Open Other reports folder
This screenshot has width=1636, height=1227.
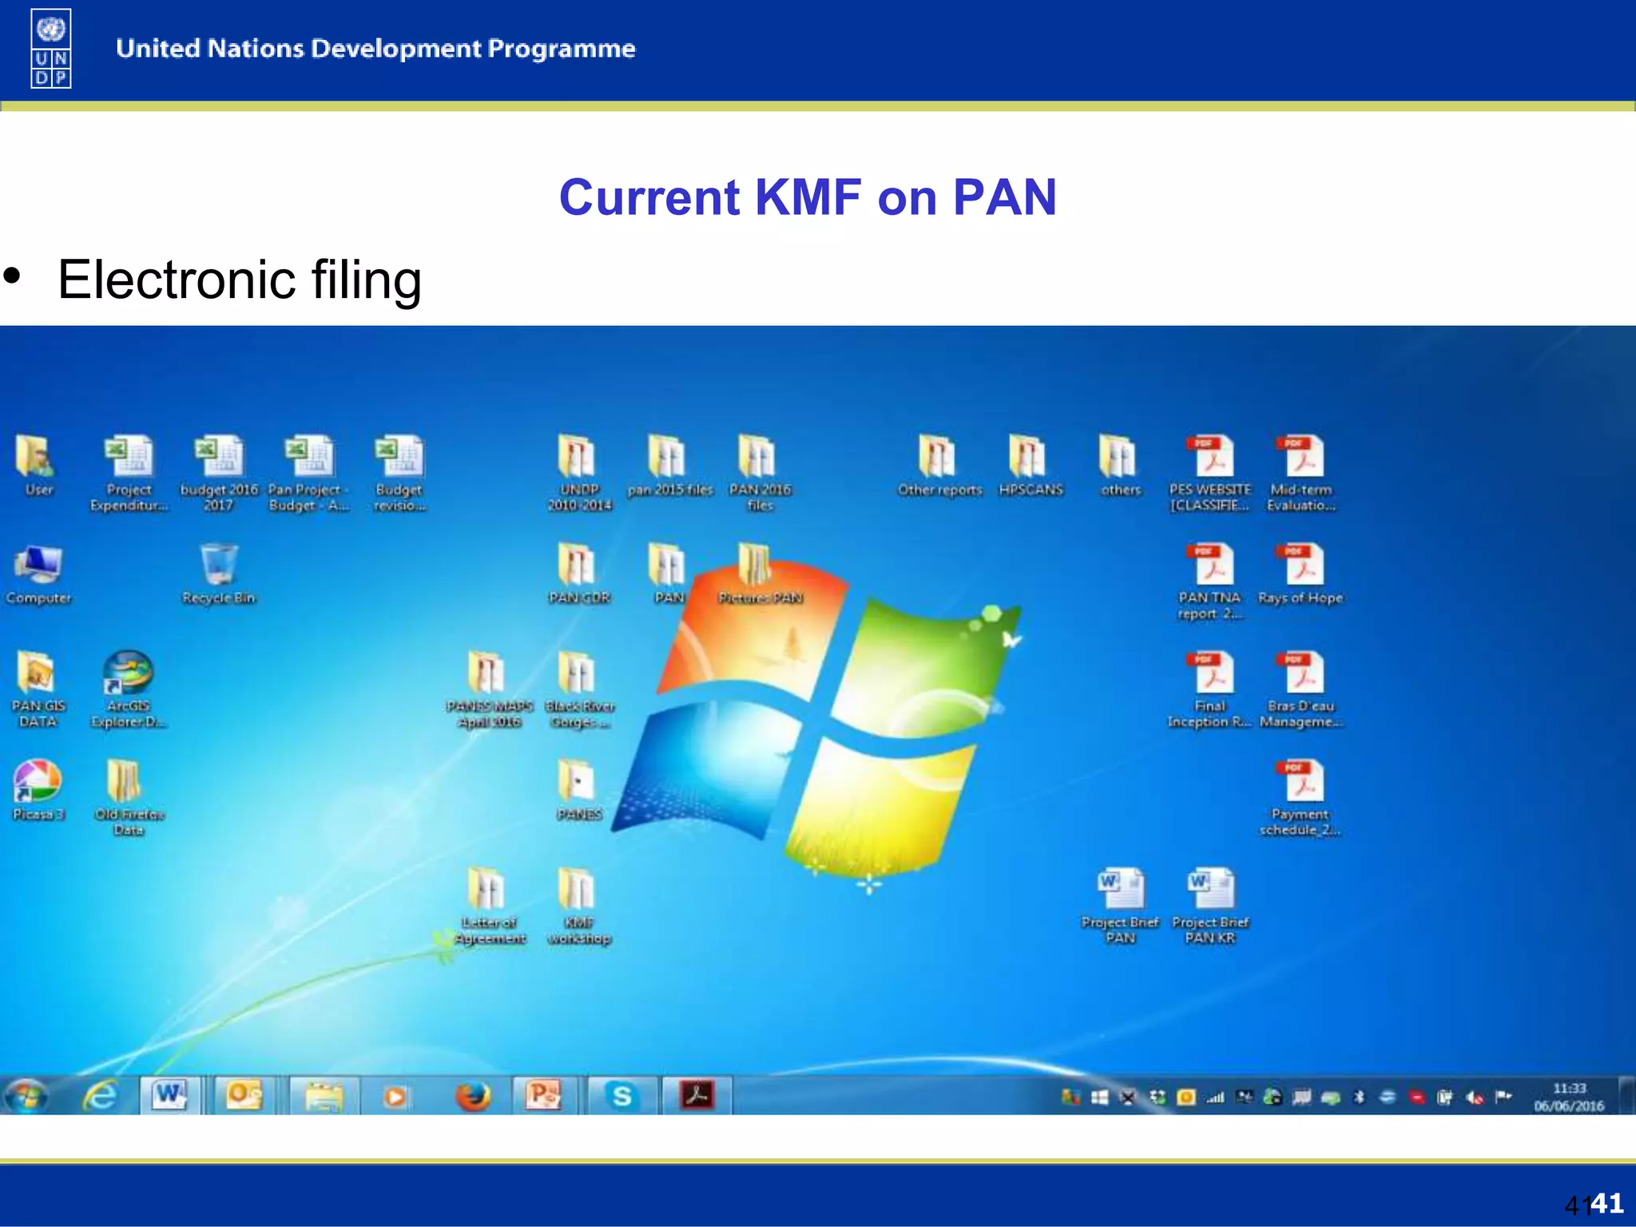[939, 456]
